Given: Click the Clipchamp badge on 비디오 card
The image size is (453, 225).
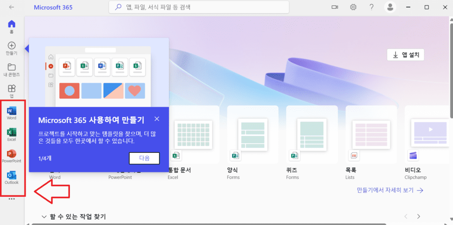Looking at the screenshot, I should pyautogui.click(x=413, y=156).
